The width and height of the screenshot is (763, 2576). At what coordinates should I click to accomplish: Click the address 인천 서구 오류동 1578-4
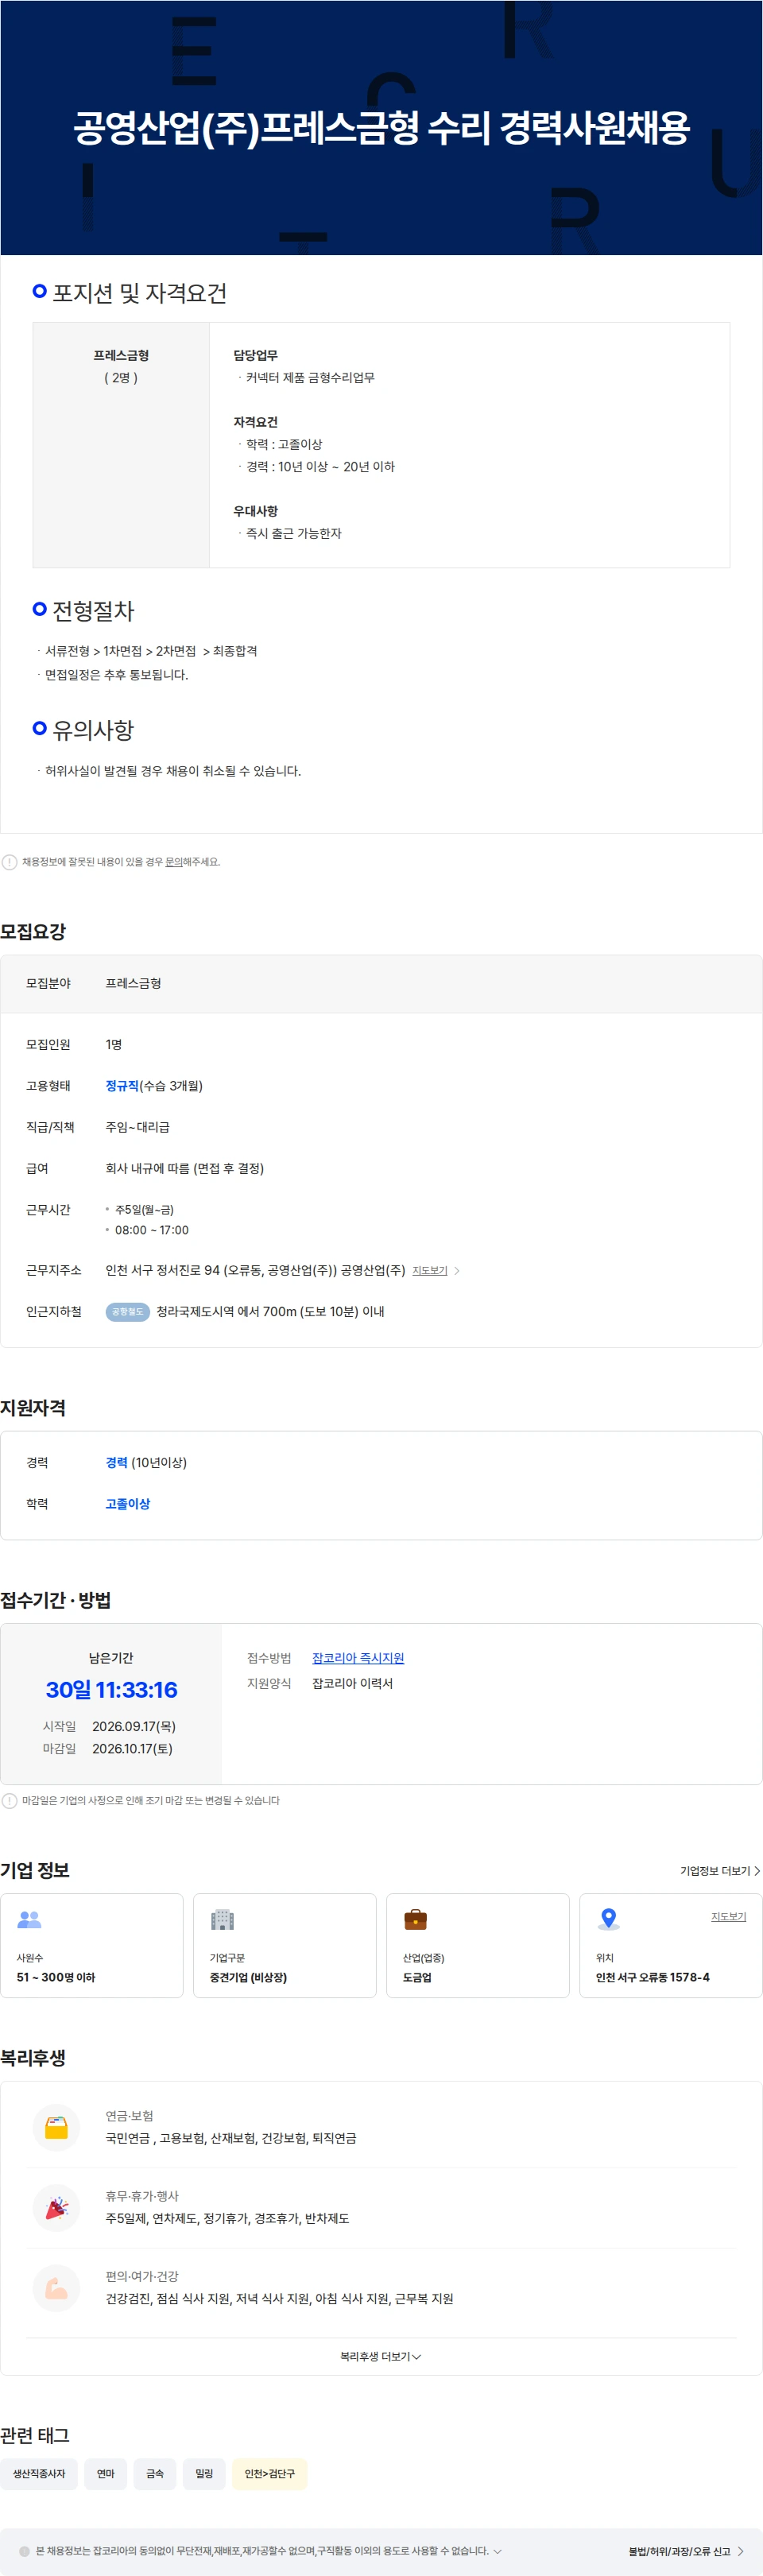[653, 1978]
